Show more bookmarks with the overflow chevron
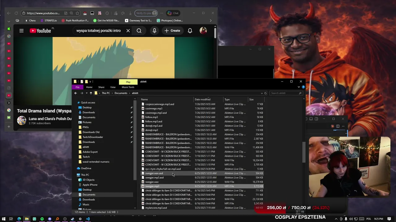396x222 pixels. pyautogui.click(x=211, y=21)
